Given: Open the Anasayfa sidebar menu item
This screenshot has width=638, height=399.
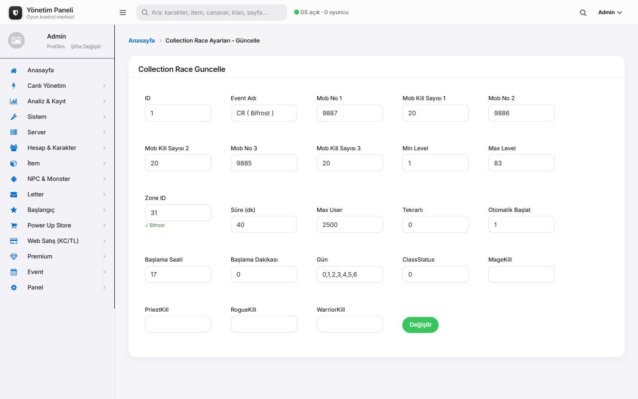Looking at the screenshot, I should point(57,70).
